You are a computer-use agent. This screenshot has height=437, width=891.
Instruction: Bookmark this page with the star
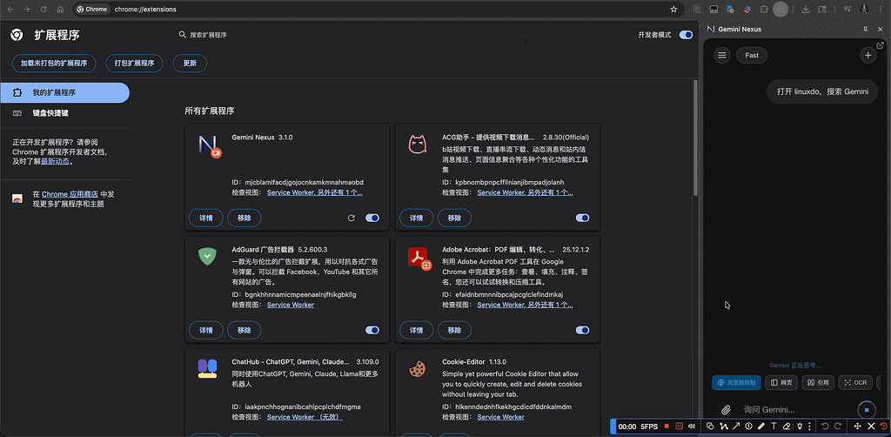pyautogui.click(x=674, y=9)
